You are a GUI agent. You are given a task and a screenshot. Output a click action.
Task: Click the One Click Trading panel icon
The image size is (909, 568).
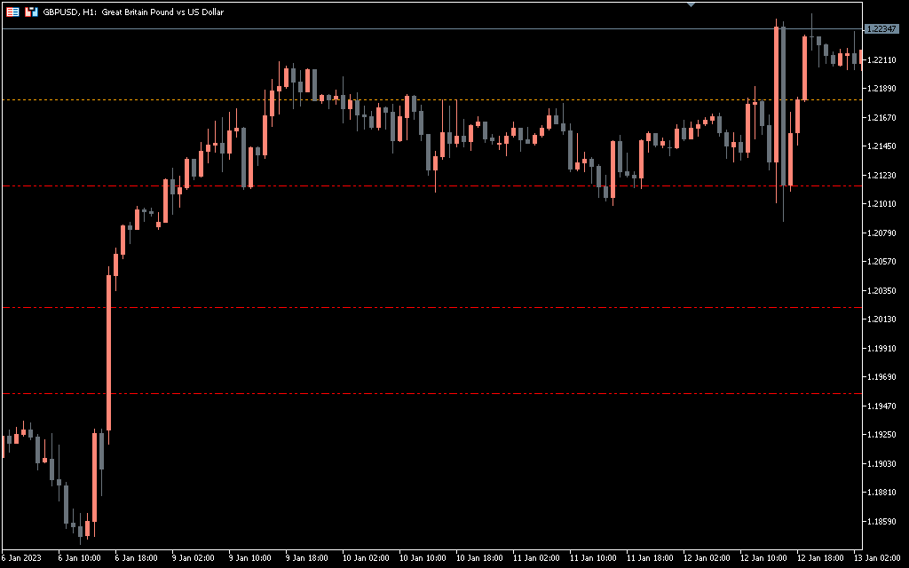(x=12, y=12)
